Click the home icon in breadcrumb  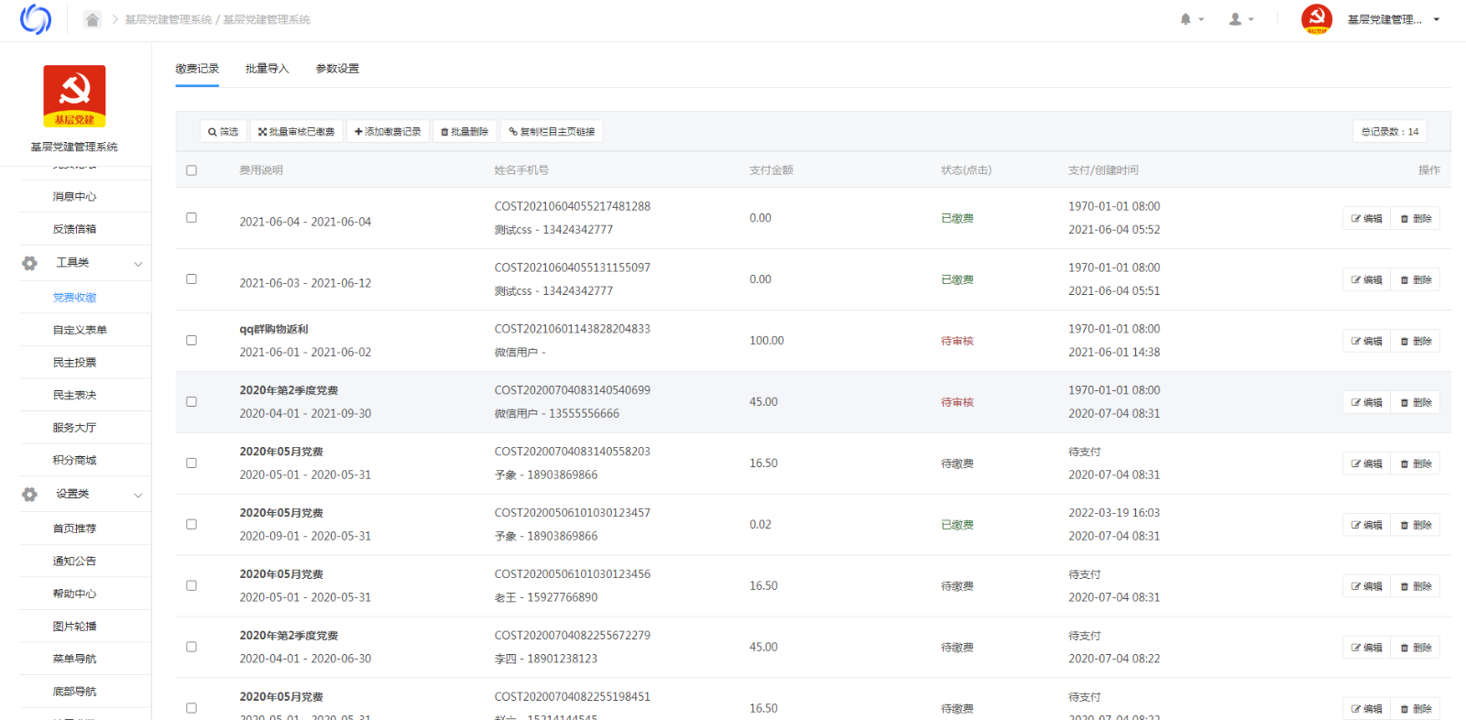click(x=93, y=19)
